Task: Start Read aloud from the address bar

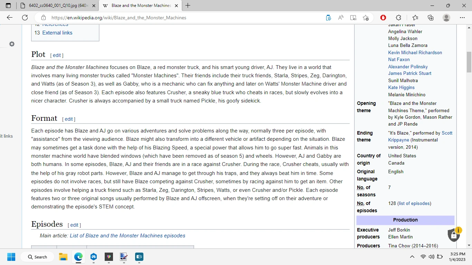Action: pos(340,17)
